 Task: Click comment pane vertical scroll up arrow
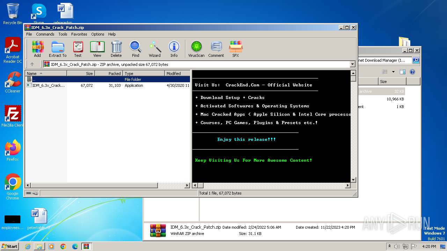(353, 73)
